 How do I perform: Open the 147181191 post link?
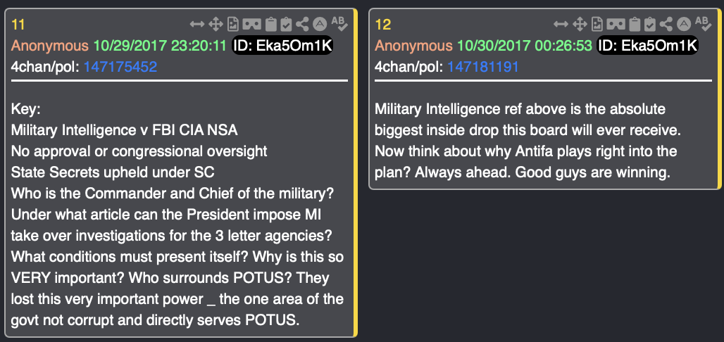pyautogui.click(x=484, y=68)
